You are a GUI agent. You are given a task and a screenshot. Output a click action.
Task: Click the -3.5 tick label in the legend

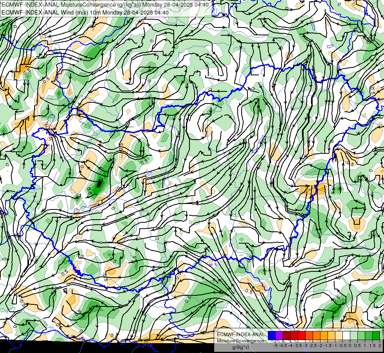tap(298, 346)
